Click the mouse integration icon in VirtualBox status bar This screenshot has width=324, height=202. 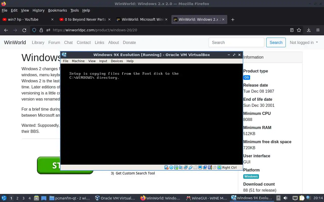pos(214,167)
